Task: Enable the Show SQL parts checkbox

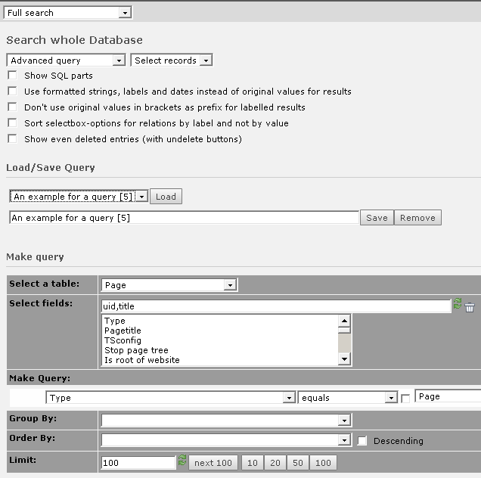Action: [x=12, y=76]
